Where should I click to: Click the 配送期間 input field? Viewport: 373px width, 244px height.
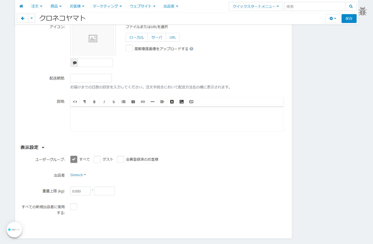pyautogui.click(x=91, y=78)
